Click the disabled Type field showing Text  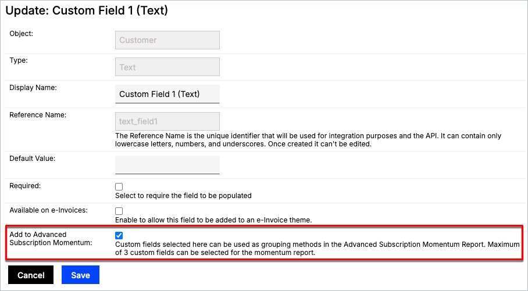[167, 67]
